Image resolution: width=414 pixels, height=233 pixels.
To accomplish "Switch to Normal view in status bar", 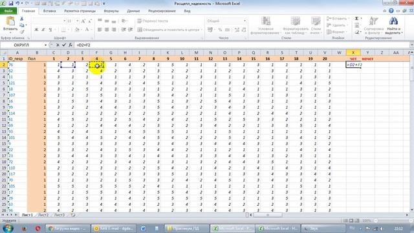I will click(x=345, y=220).
